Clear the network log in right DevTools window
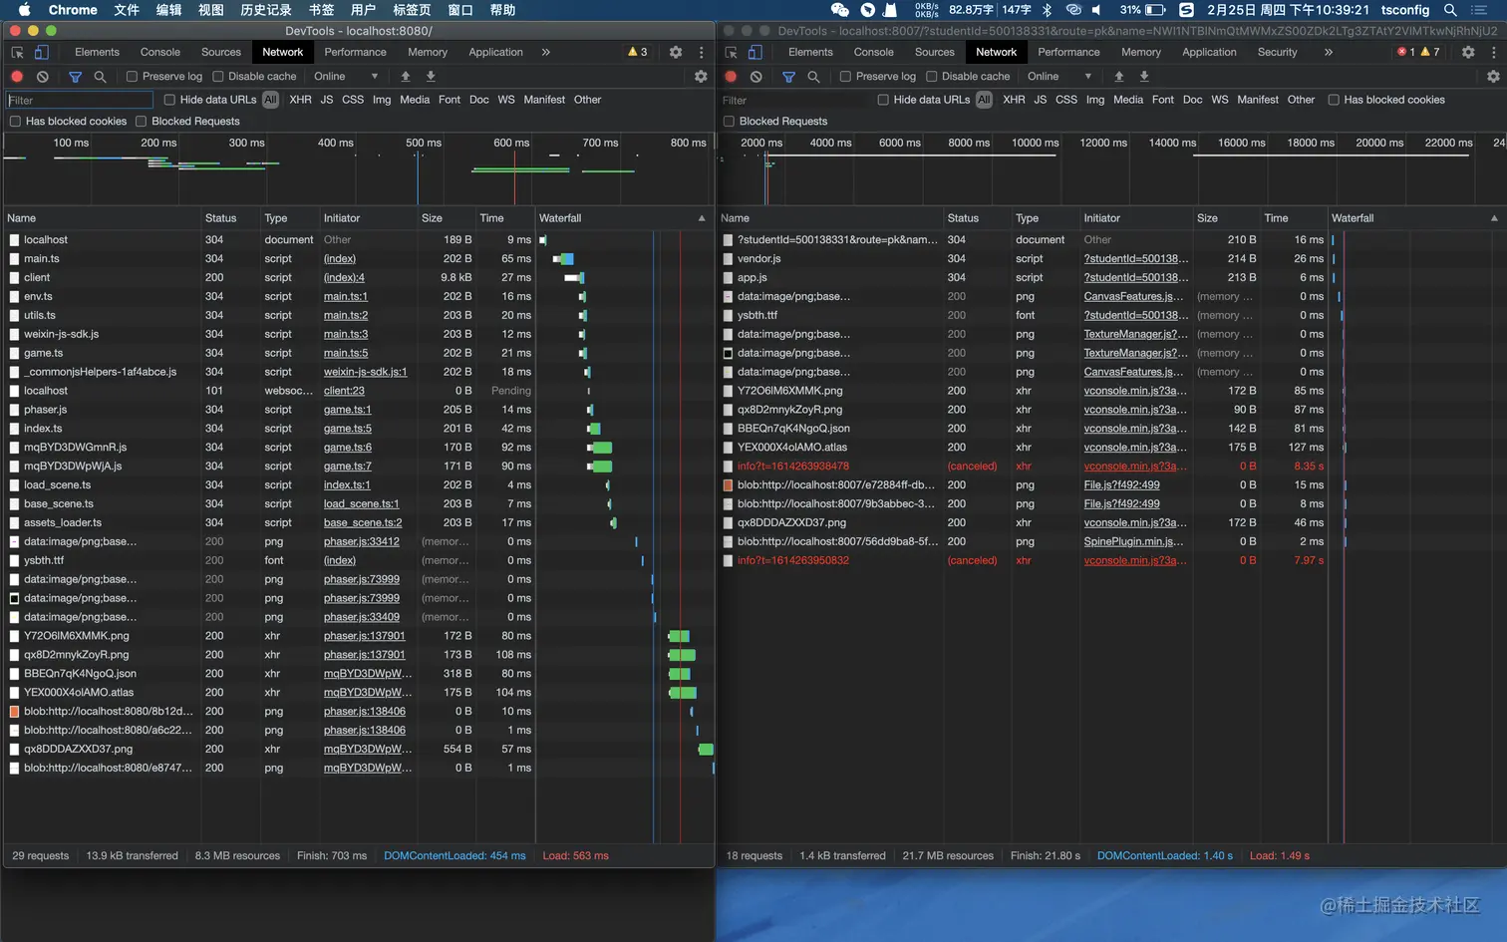This screenshot has width=1507, height=942. coord(756,77)
